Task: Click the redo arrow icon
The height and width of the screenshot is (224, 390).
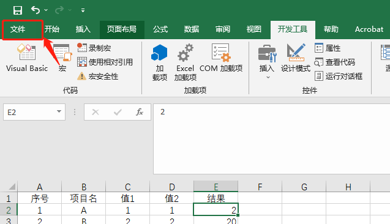Action: click(x=59, y=10)
